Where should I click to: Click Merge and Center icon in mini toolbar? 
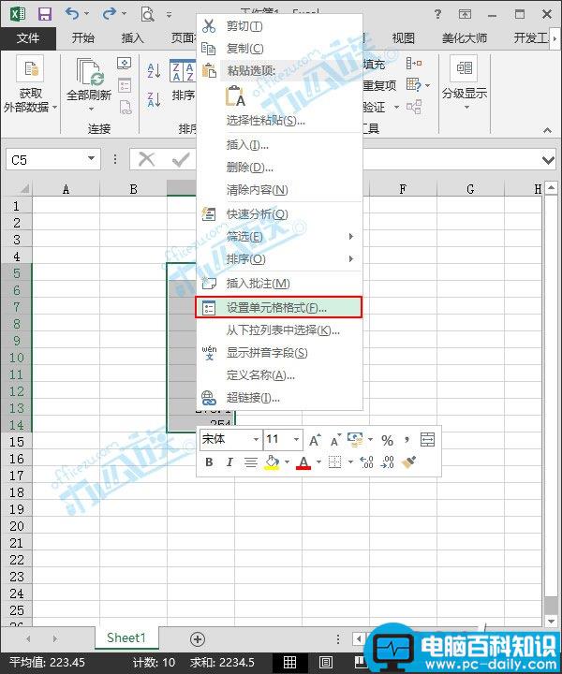point(427,440)
